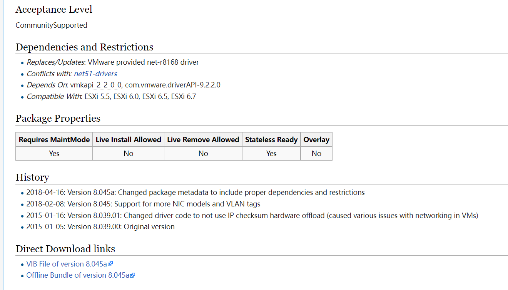Image resolution: width=508 pixels, height=290 pixels.
Task: Click external link icon after VIB File
Action: (x=110, y=264)
